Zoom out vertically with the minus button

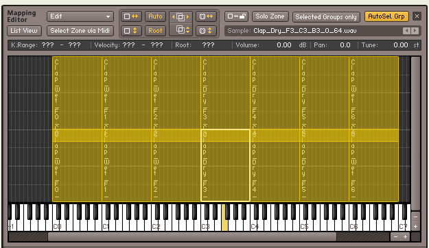click(x=415, y=216)
